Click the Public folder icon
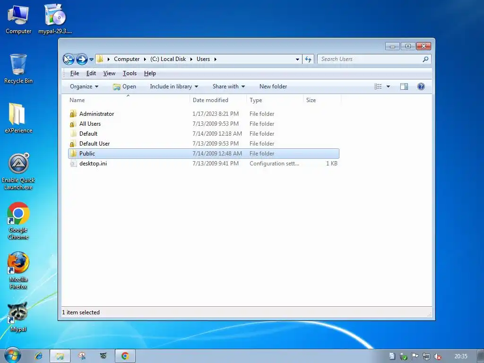 point(73,154)
